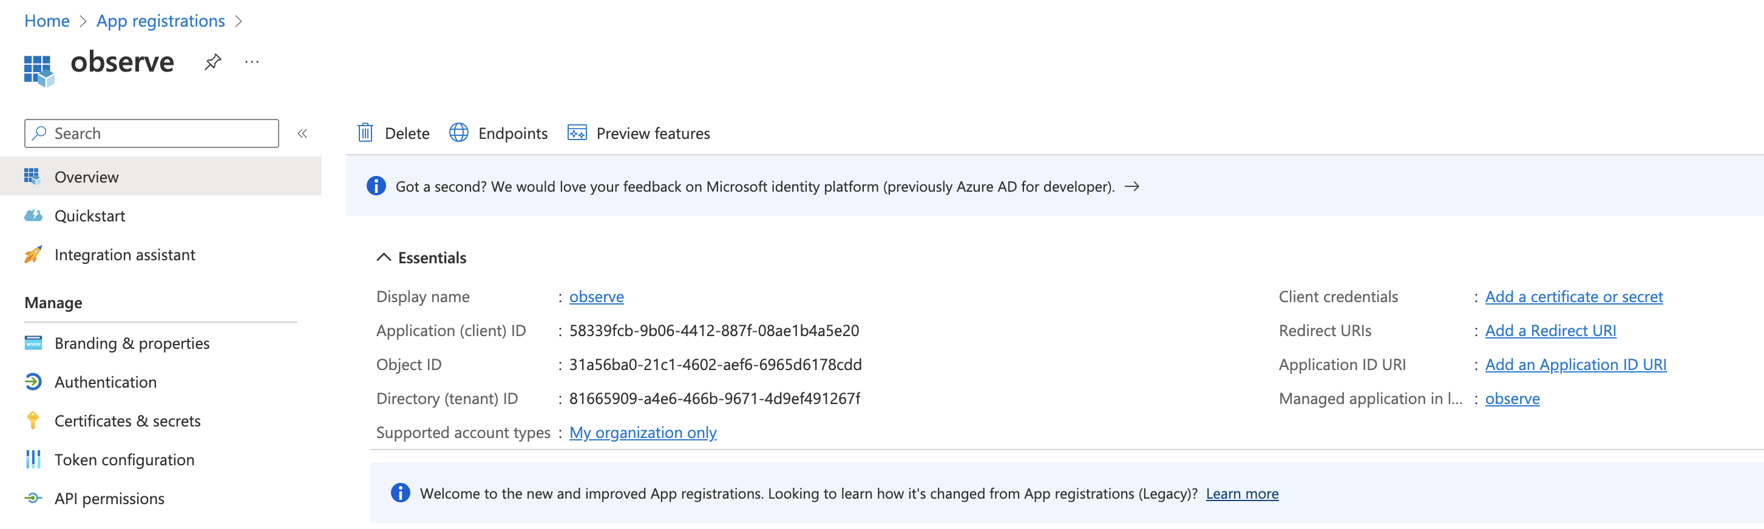The image size is (1764, 529).
Task: Open API permissions page
Action: [161, 498]
